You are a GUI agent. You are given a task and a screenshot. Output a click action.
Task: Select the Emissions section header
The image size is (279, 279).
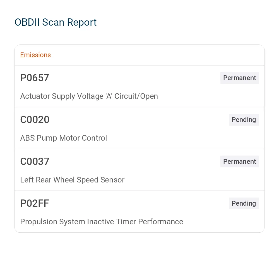pyautogui.click(x=35, y=55)
